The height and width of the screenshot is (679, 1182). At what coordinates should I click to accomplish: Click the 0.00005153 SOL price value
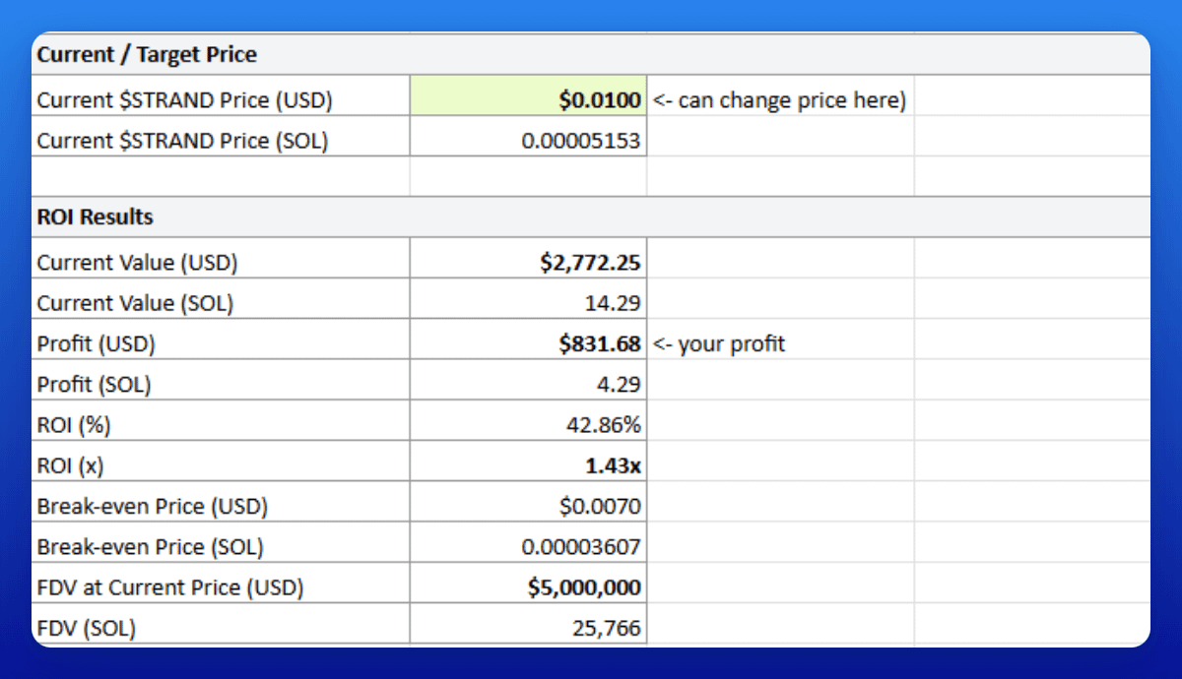point(581,141)
